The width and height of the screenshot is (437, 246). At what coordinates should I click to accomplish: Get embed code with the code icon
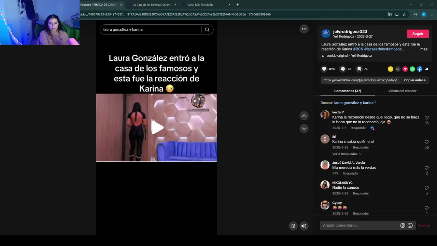[398, 69]
